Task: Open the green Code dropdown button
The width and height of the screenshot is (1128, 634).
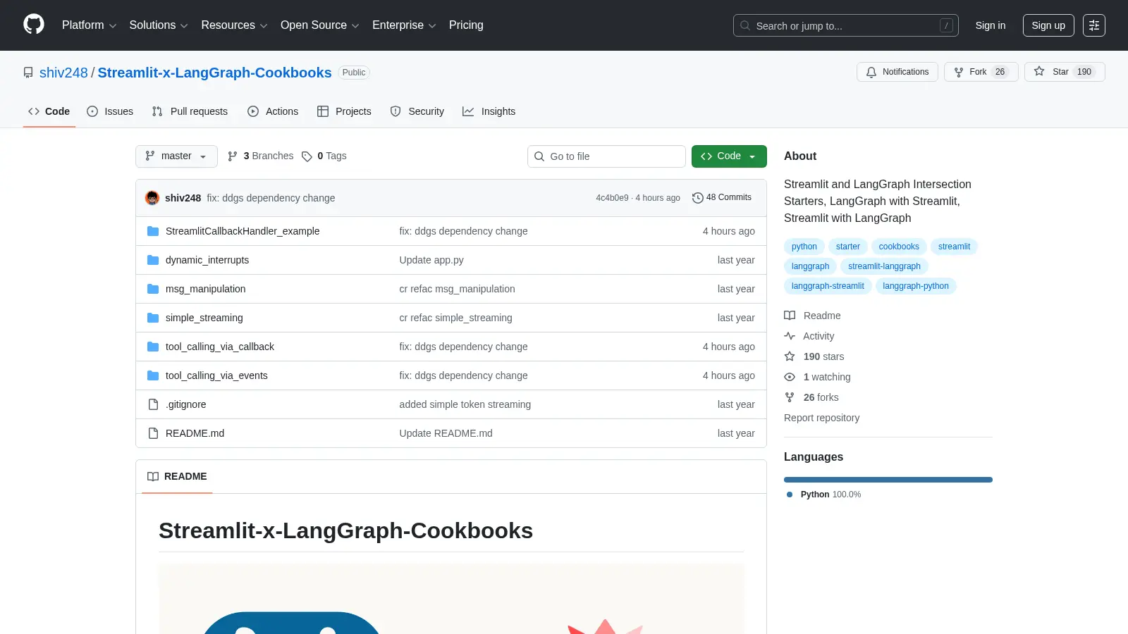Action: pyautogui.click(x=729, y=156)
